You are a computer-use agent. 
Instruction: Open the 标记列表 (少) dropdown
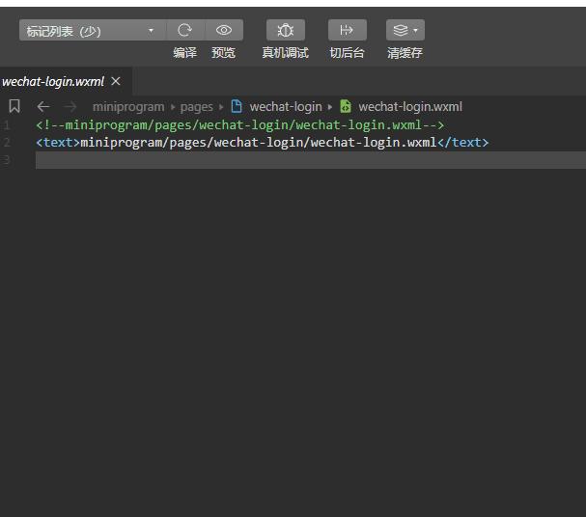click(x=93, y=30)
